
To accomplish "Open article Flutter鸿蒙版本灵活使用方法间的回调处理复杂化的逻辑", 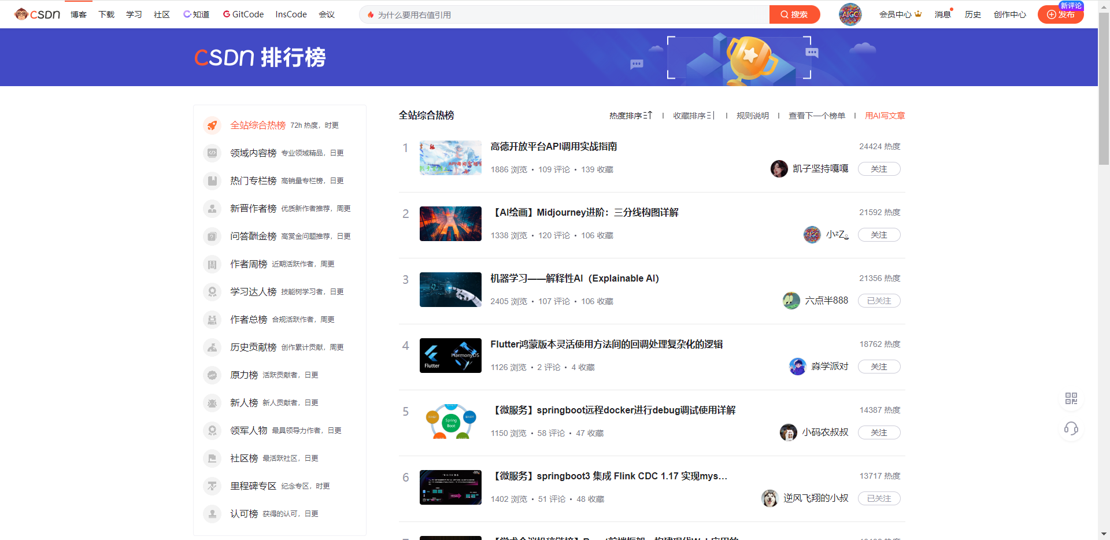I will (x=606, y=345).
